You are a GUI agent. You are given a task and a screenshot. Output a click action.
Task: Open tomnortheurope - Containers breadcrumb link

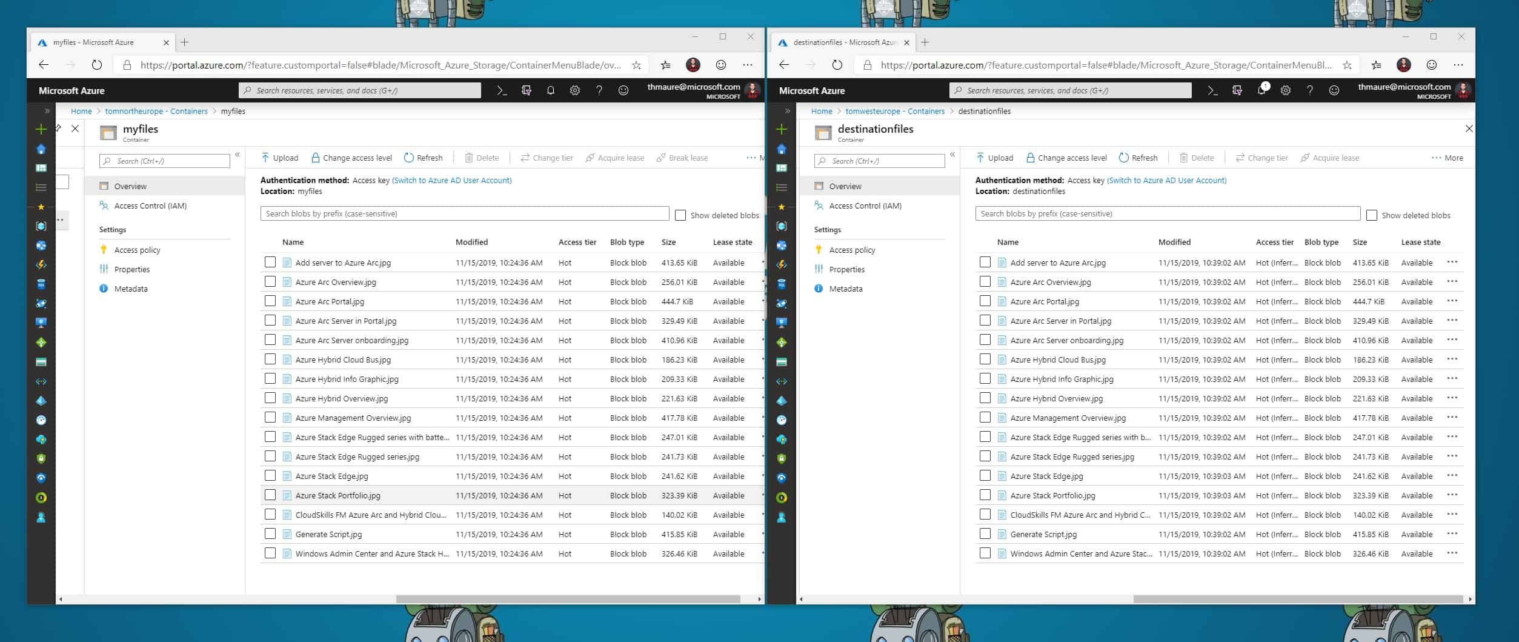pyautogui.click(x=156, y=111)
